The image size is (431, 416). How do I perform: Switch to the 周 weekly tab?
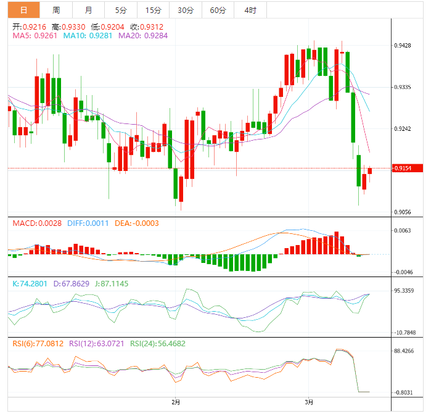coord(56,10)
